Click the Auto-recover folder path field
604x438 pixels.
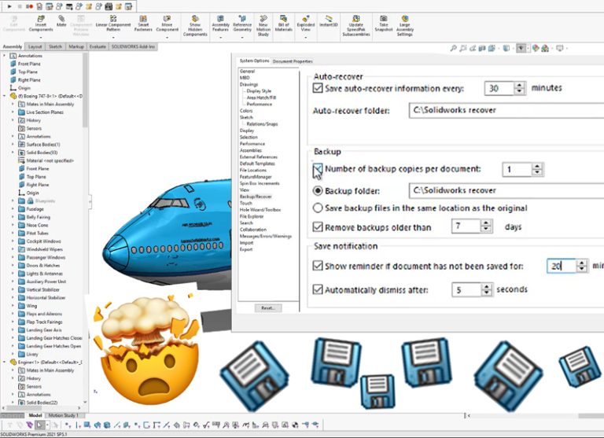click(x=506, y=110)
